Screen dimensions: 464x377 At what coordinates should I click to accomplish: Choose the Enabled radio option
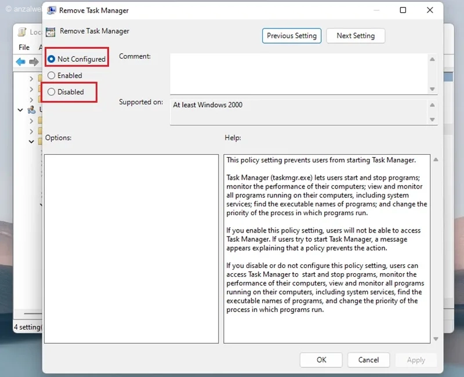(52, 75)
